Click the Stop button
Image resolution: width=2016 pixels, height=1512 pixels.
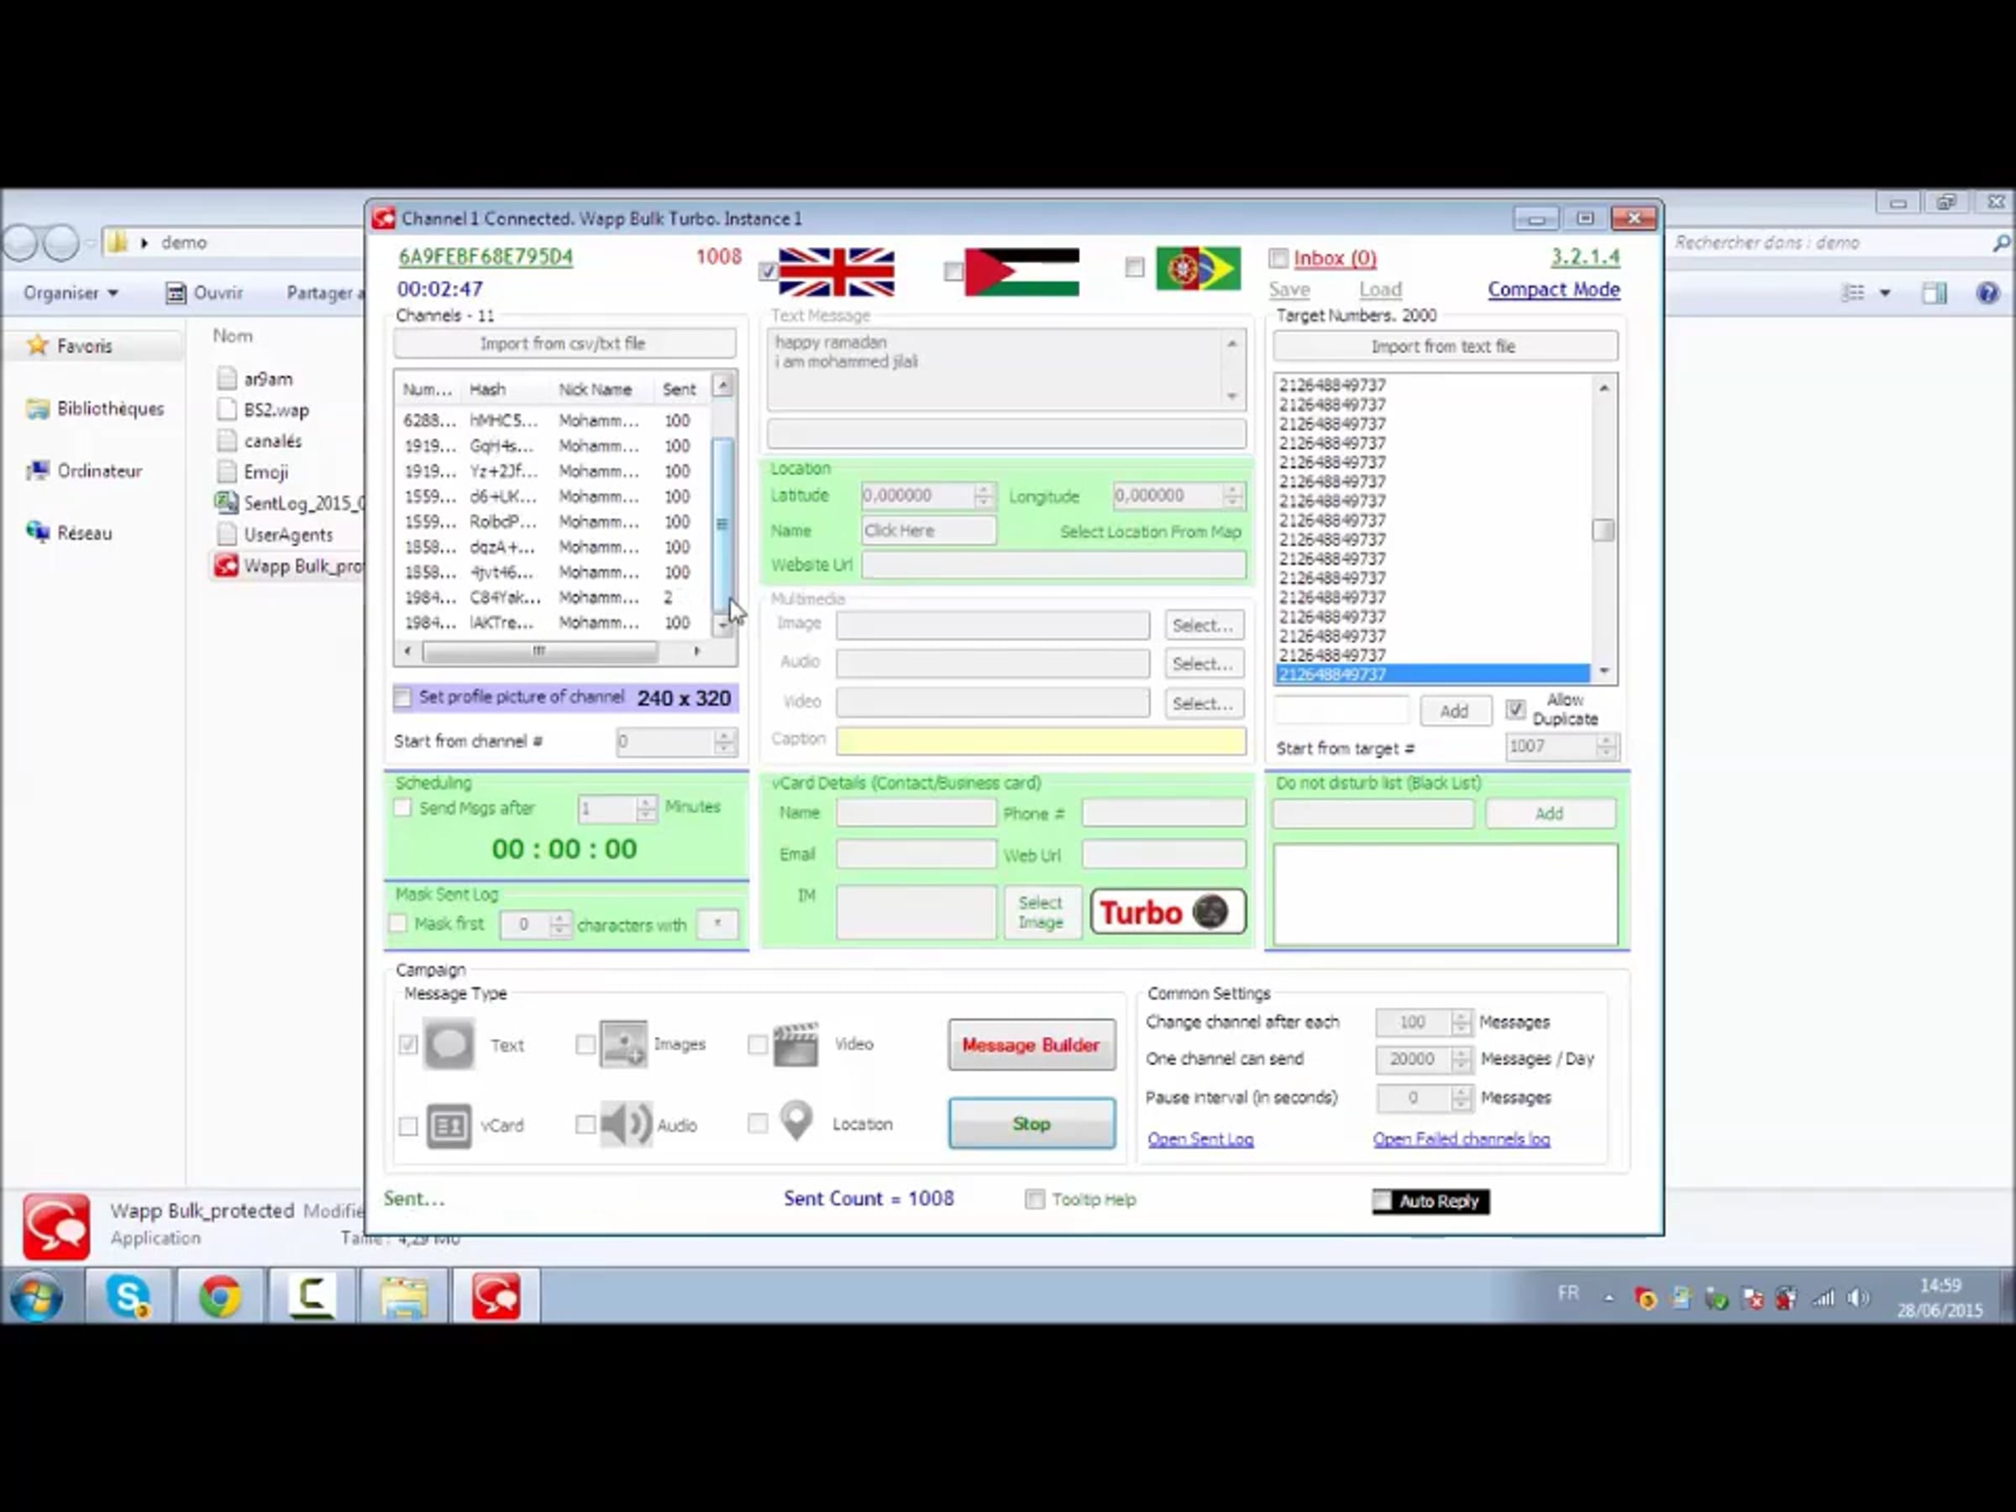click(1032, 1124)
